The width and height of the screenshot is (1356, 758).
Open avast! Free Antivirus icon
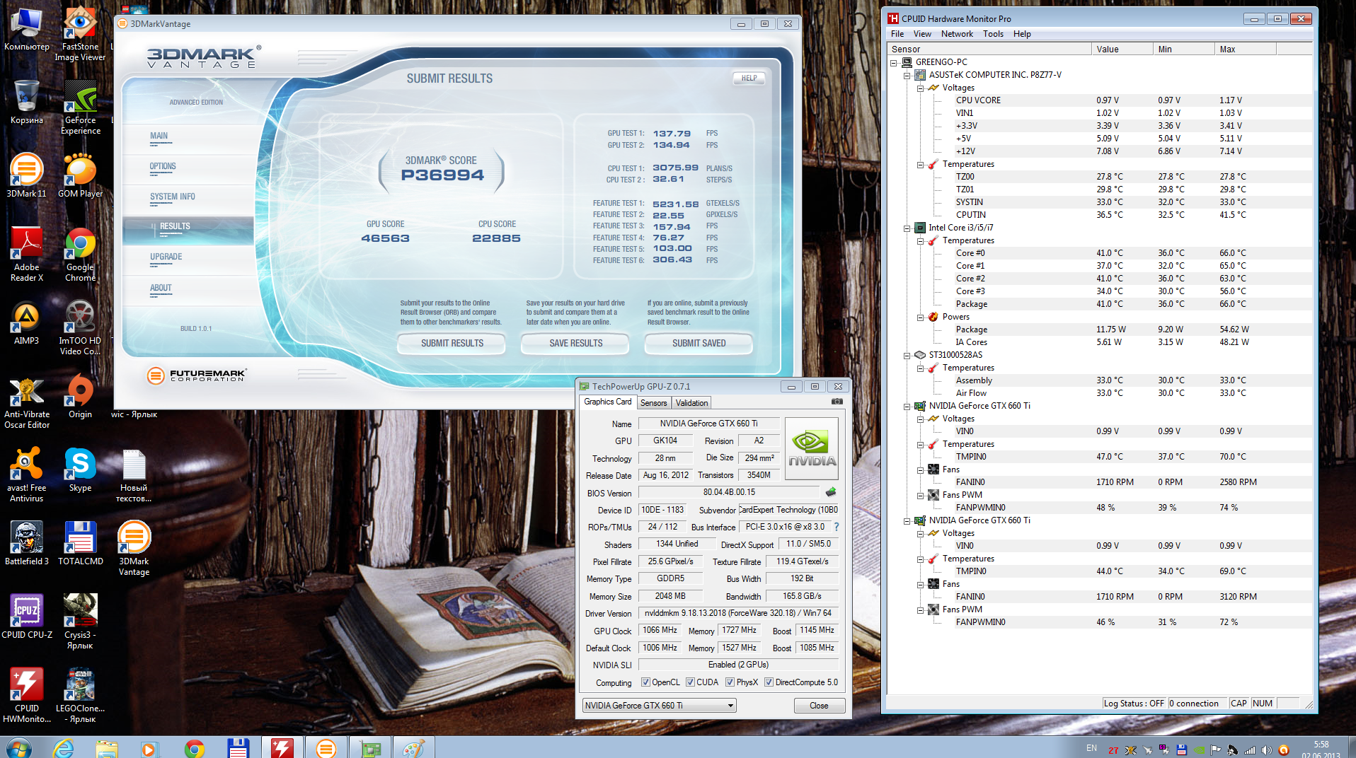pos(27,474)
